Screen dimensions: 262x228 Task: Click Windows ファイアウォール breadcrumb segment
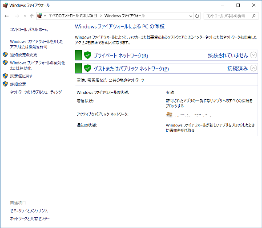point(125,16)
